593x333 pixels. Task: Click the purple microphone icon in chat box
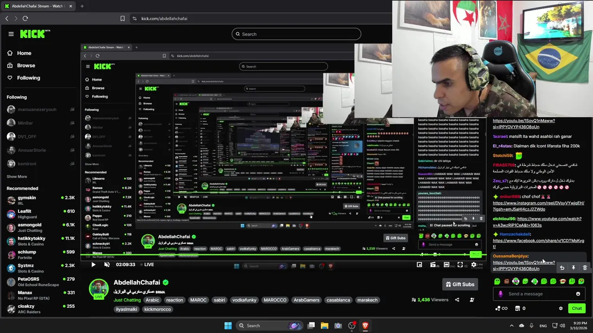500,294
